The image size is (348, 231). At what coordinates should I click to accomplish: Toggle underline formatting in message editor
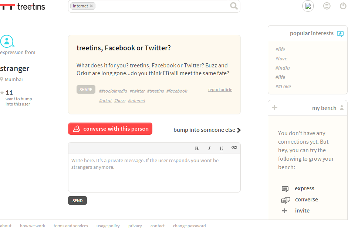tap(222, 148)
